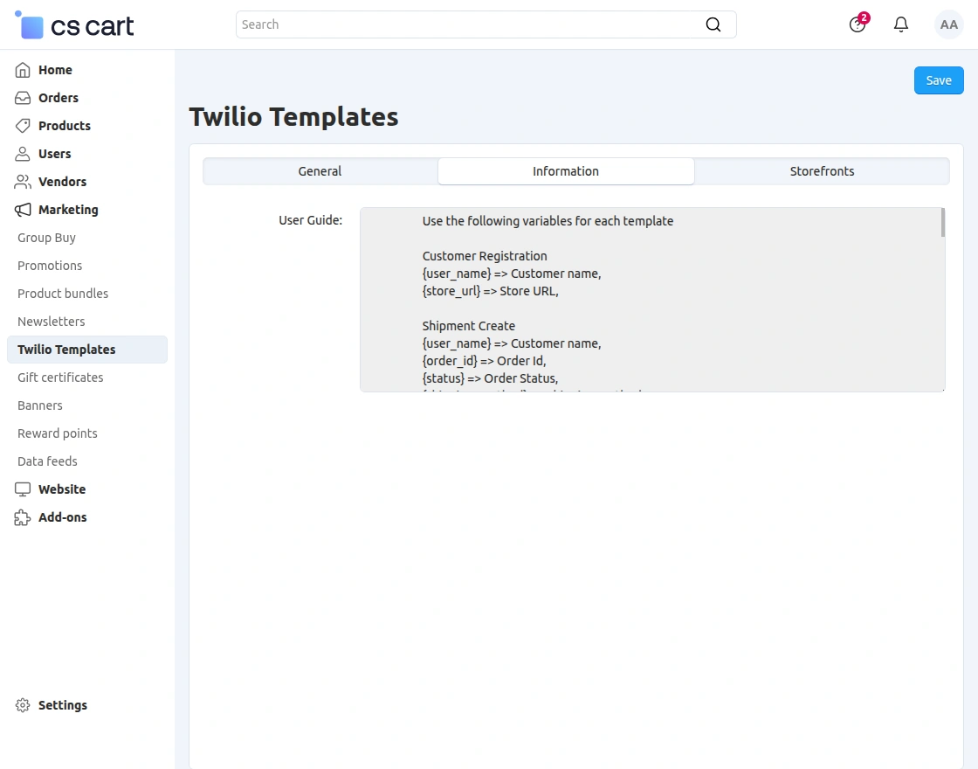
Task: Open the help icon with notification badge
Action: [857, 24]
